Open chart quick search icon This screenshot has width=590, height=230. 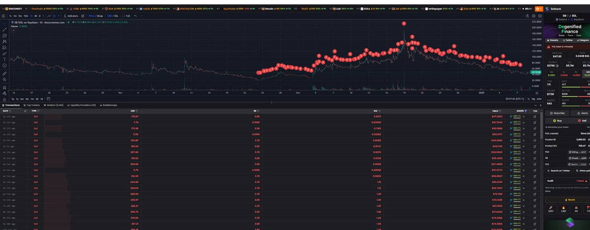pyautogui.click(x=527, y=16)
